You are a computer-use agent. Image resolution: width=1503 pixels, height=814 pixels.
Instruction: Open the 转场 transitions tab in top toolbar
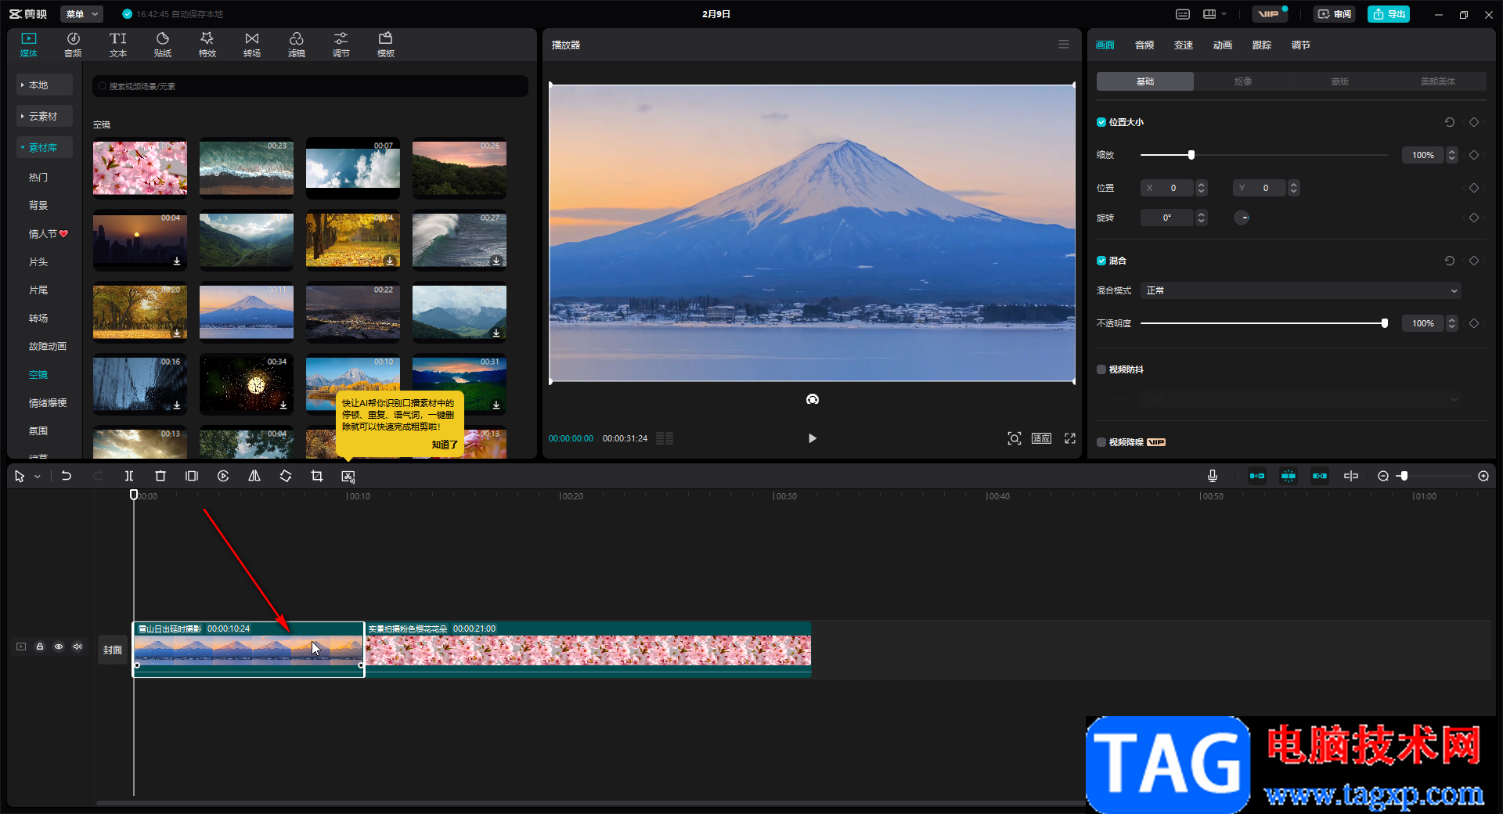tap(252, 45)
